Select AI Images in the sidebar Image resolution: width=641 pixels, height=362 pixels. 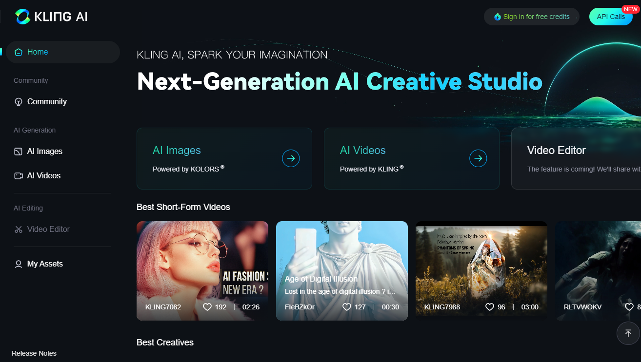pos(44,152)
